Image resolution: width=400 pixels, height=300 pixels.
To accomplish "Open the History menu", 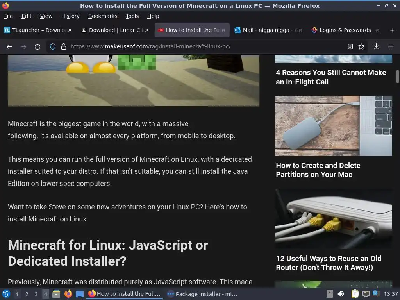I will [70, 16].
